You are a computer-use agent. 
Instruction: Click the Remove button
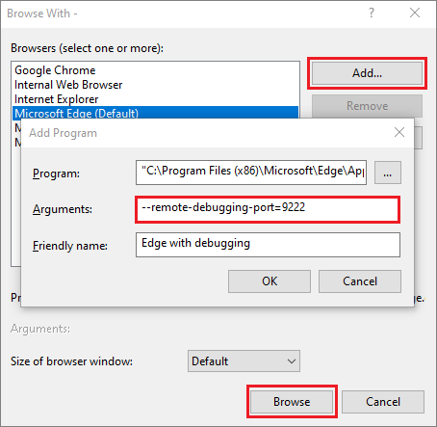(367, 106)
